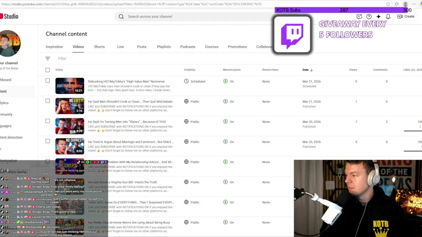422x237 pixels.
Task: Click monetization dollar icon for Stay-at-Home Moms video
Action: click(226, 222)
